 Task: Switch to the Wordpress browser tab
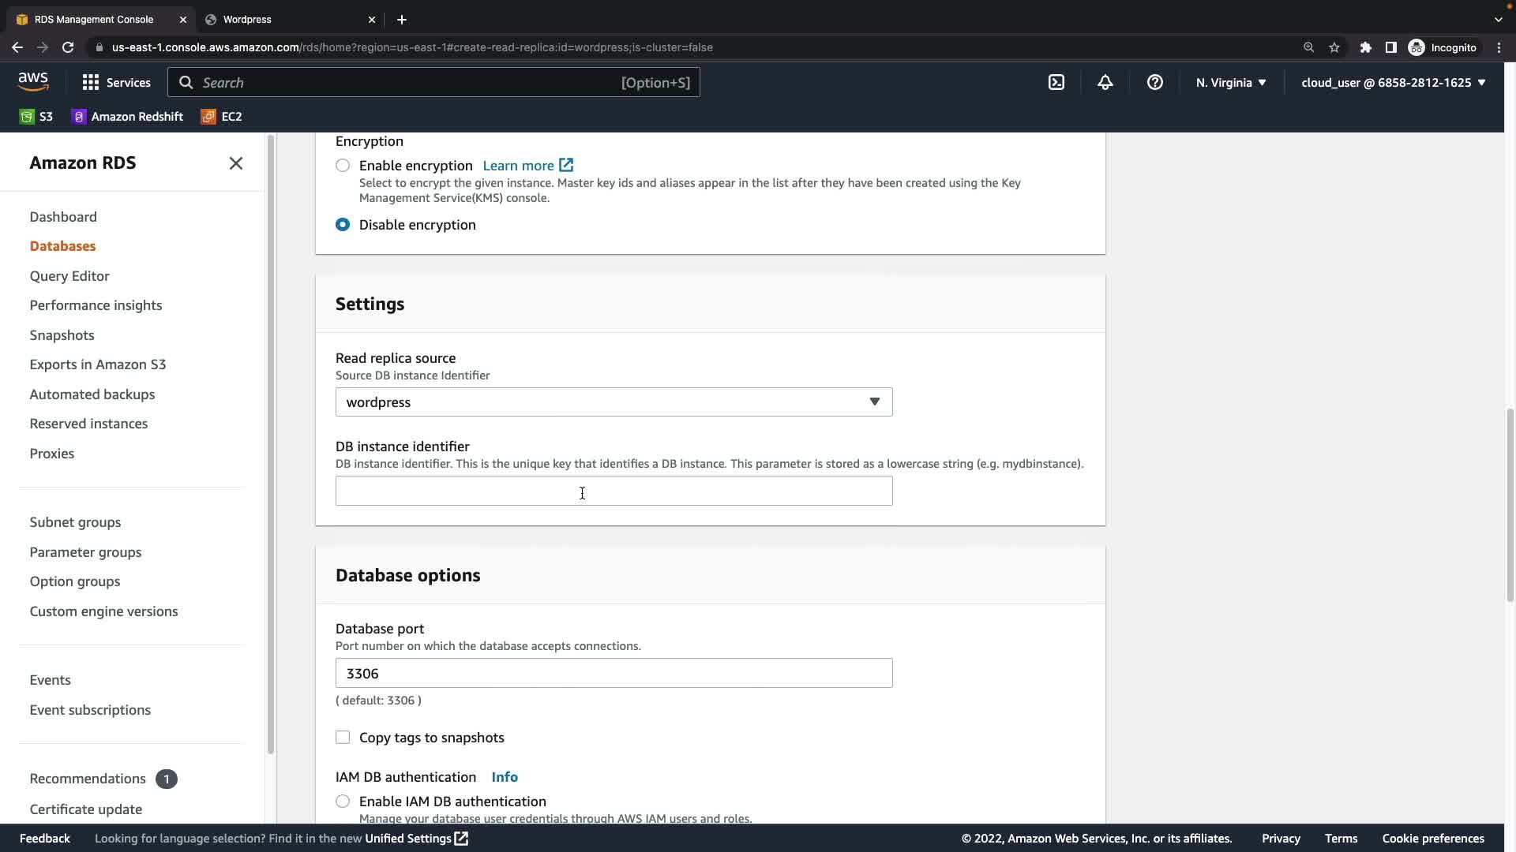247,20
